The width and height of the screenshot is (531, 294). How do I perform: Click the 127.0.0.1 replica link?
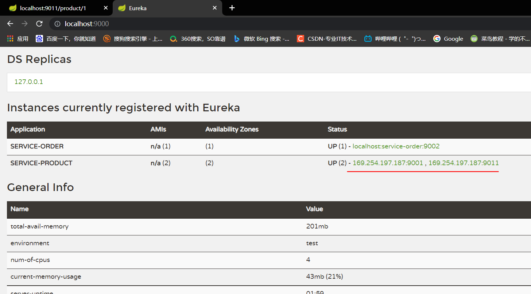pos(29,82)
